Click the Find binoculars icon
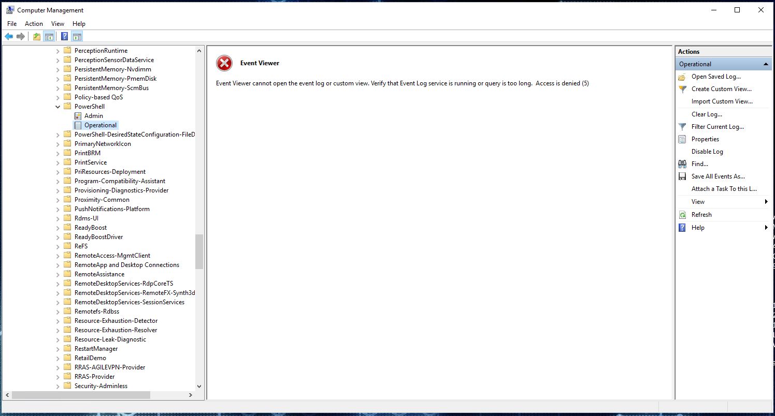775x416 pixels. coord(682,164)
